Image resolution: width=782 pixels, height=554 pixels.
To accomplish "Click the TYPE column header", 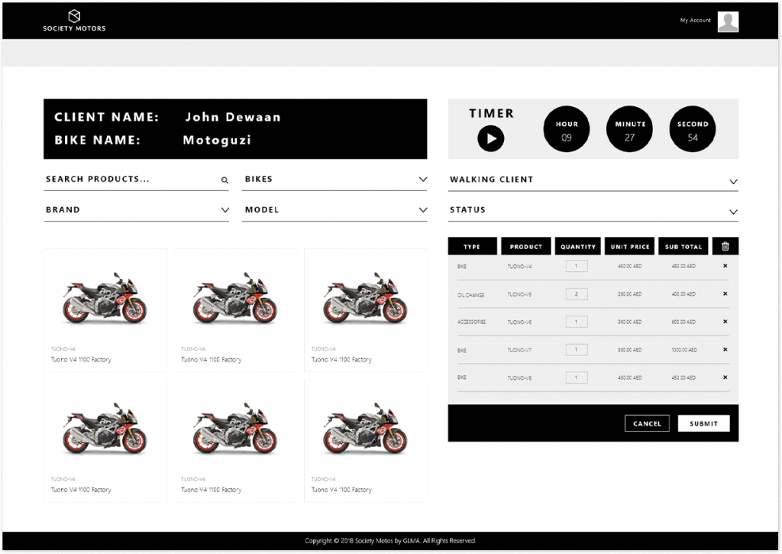I will [x=472, y=246].
